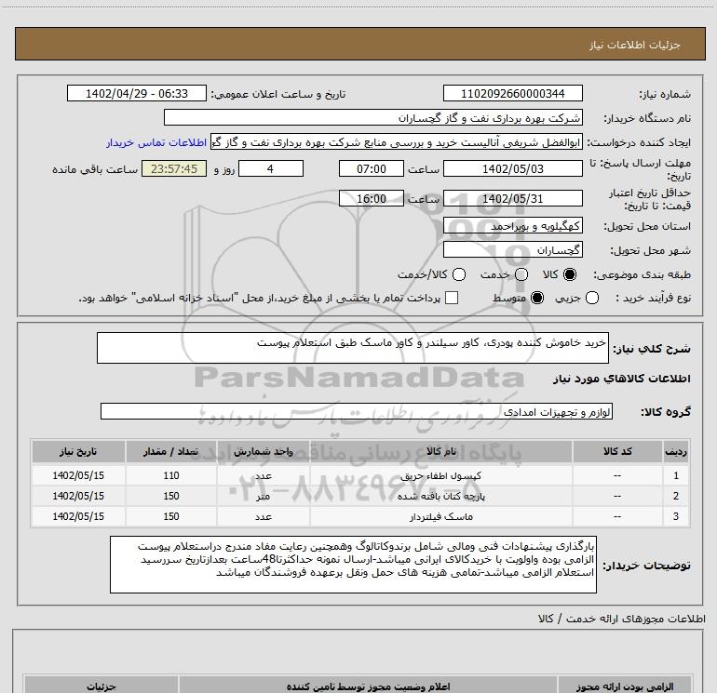Click date 1402/05/15 in the کپسول row
Screen dimensions: 717x693
coord(78,475)
